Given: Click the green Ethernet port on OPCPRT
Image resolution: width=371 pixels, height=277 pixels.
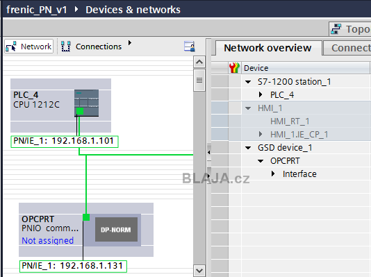Looking at the screenshot, I should point(86,217).
